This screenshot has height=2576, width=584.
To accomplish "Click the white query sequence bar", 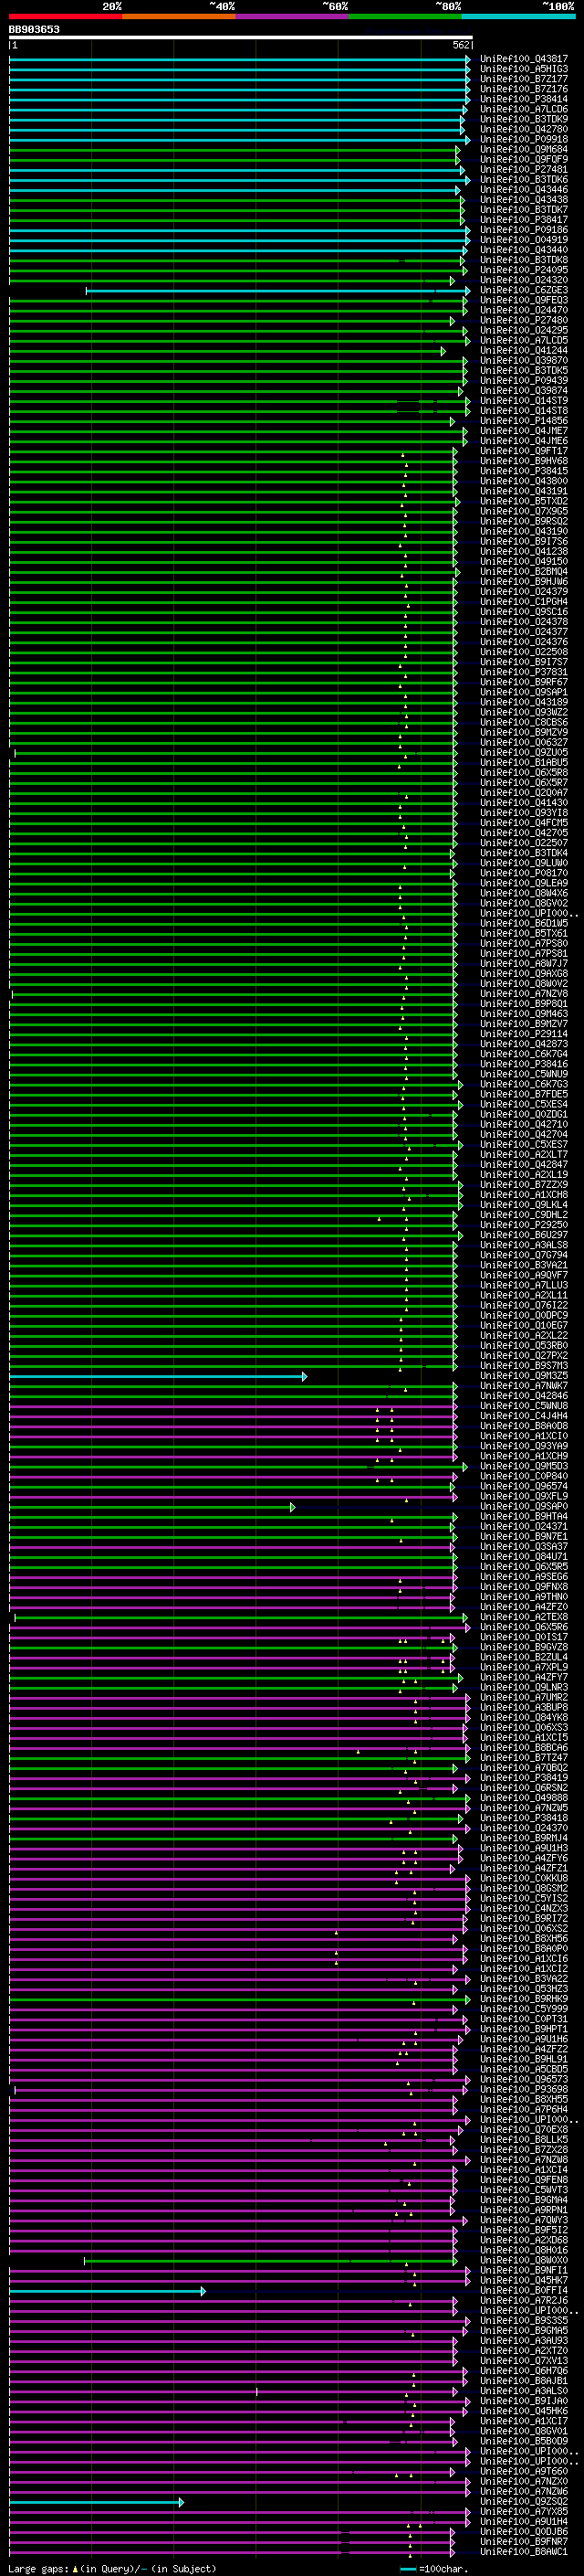I will (241, 37).
